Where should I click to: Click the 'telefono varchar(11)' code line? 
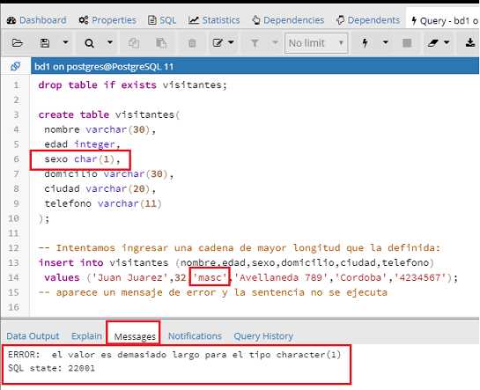(103, 203)
